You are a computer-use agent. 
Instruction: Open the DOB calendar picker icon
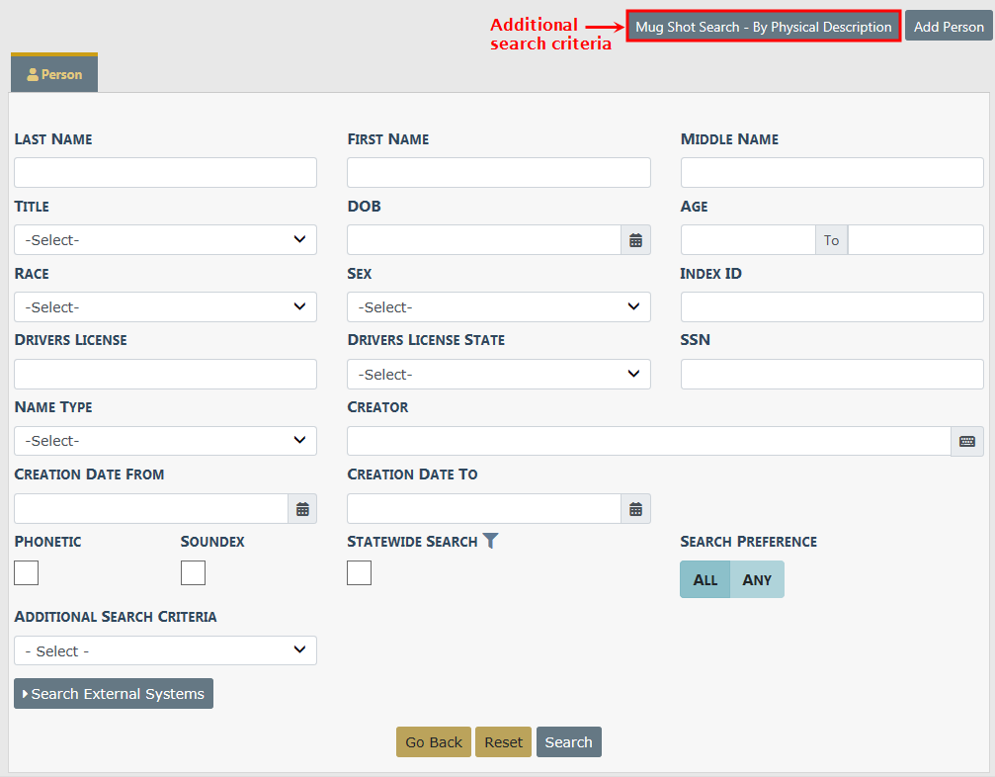[x=635, y=240]
